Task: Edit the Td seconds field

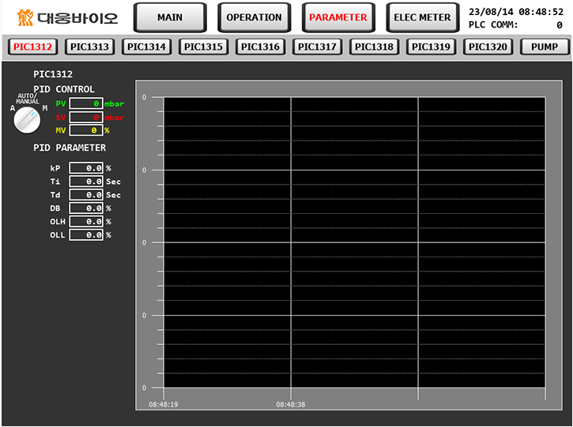Action: click(86, 195)
